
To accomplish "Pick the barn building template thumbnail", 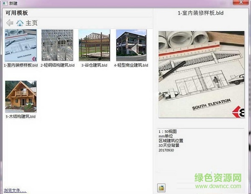I will [x=94, y=45].
